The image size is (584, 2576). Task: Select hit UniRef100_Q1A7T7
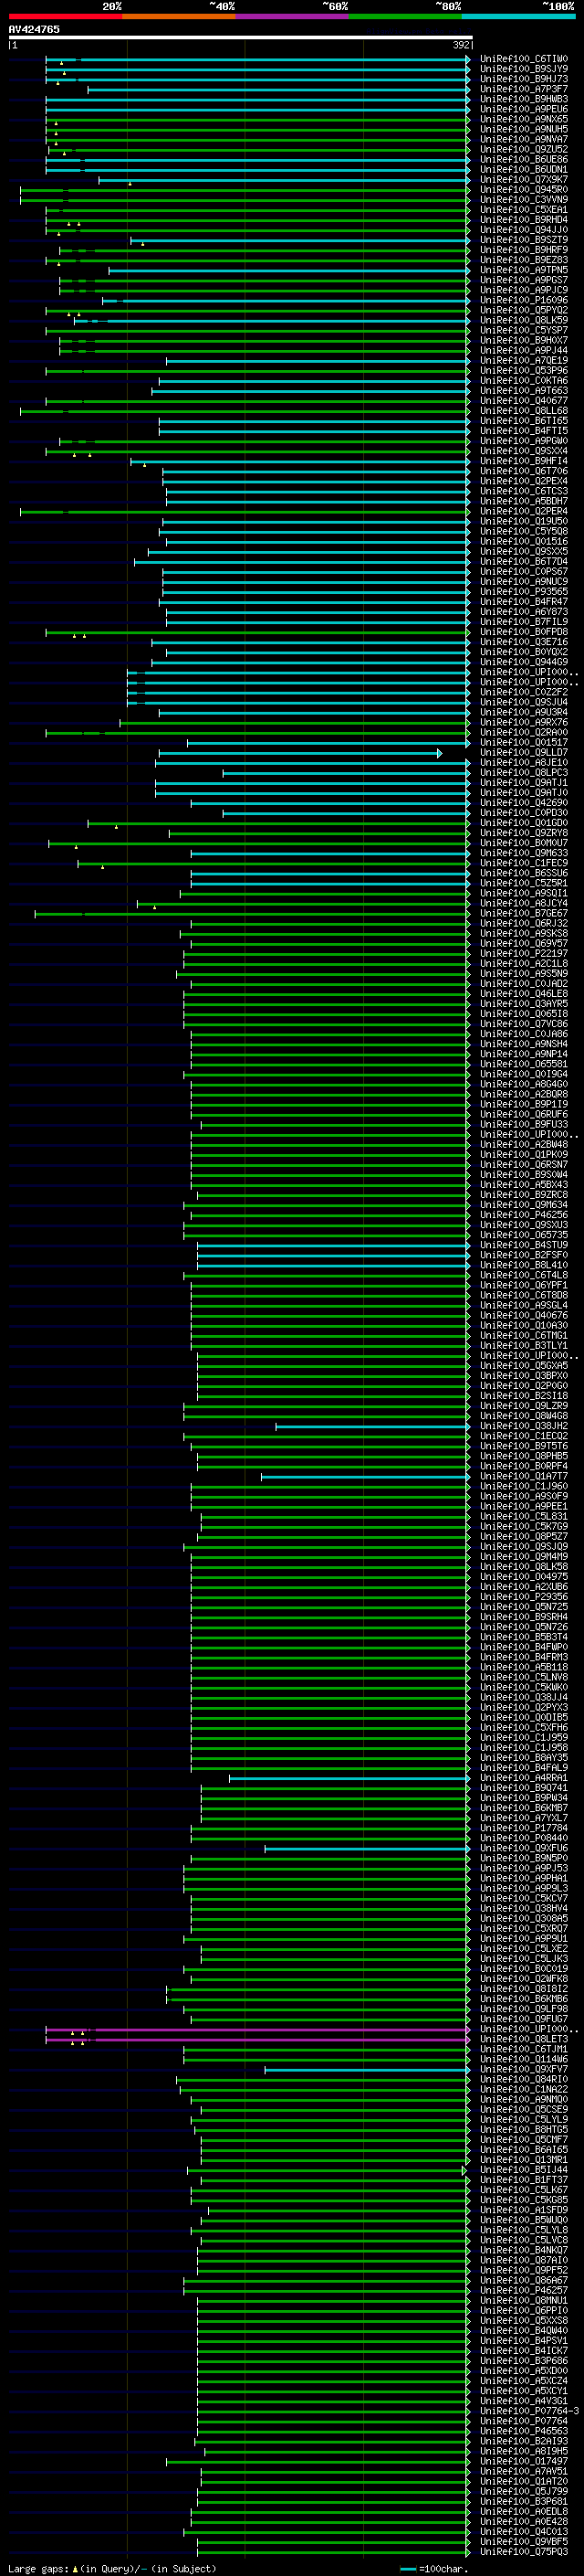(x=524, y=1477)
